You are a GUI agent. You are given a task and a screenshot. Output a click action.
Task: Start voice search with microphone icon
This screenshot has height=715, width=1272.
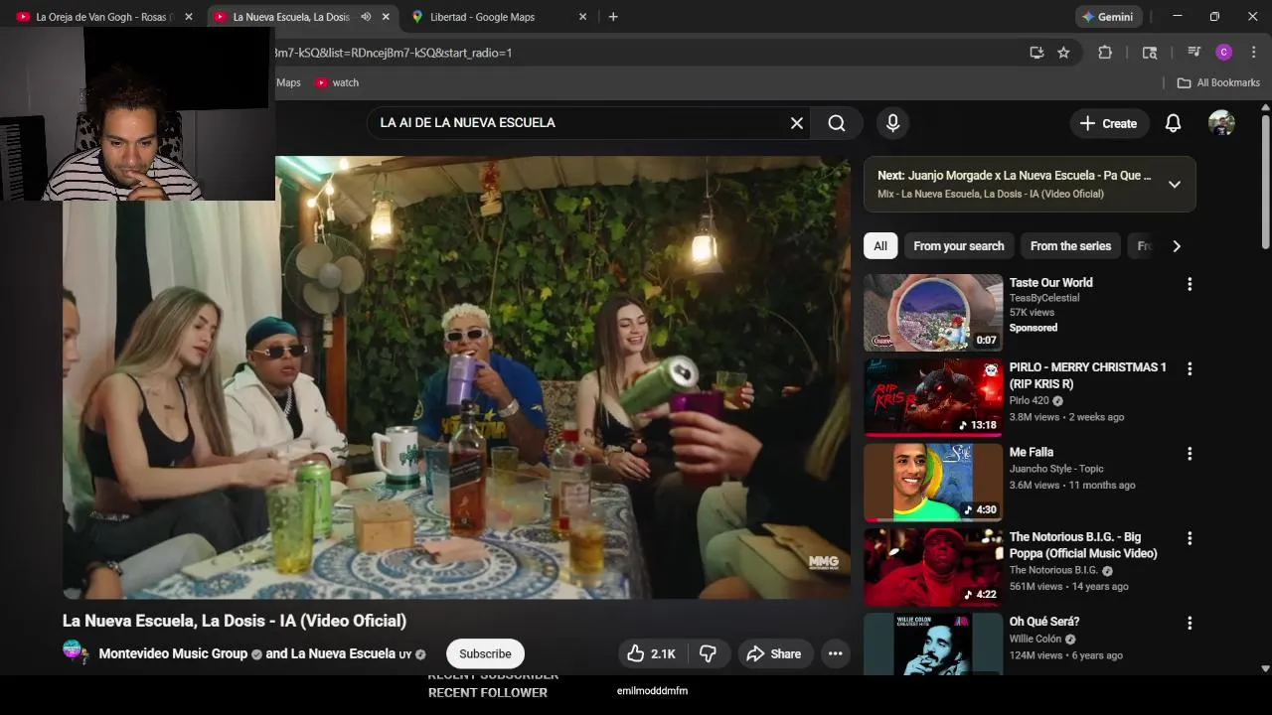(892, 123)
